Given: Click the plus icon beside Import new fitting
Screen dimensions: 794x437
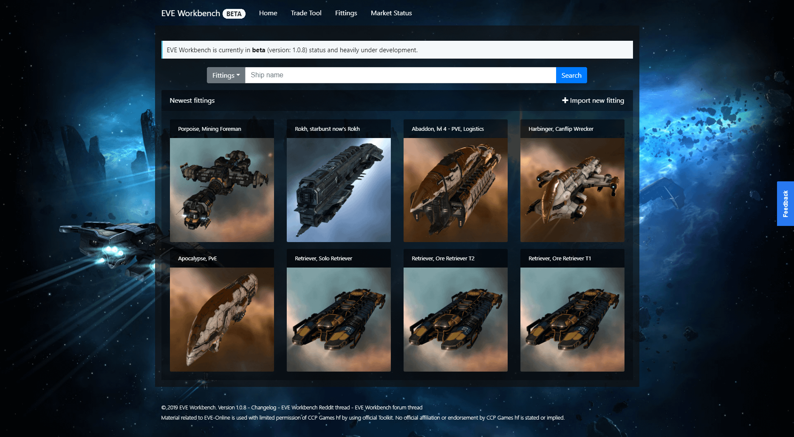Looking at the screenshot, I should pyautogui.click(x=565, y=101).
